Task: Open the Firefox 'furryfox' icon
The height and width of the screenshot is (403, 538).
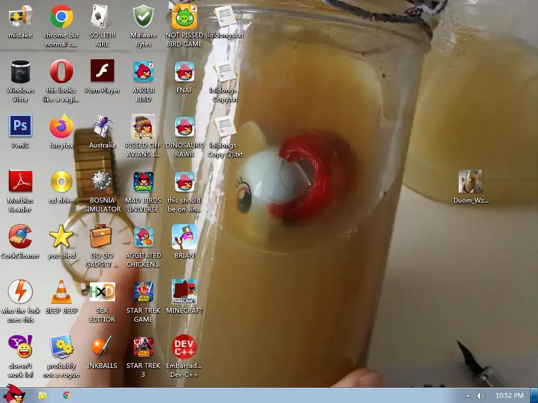Action: click(61, 126)
